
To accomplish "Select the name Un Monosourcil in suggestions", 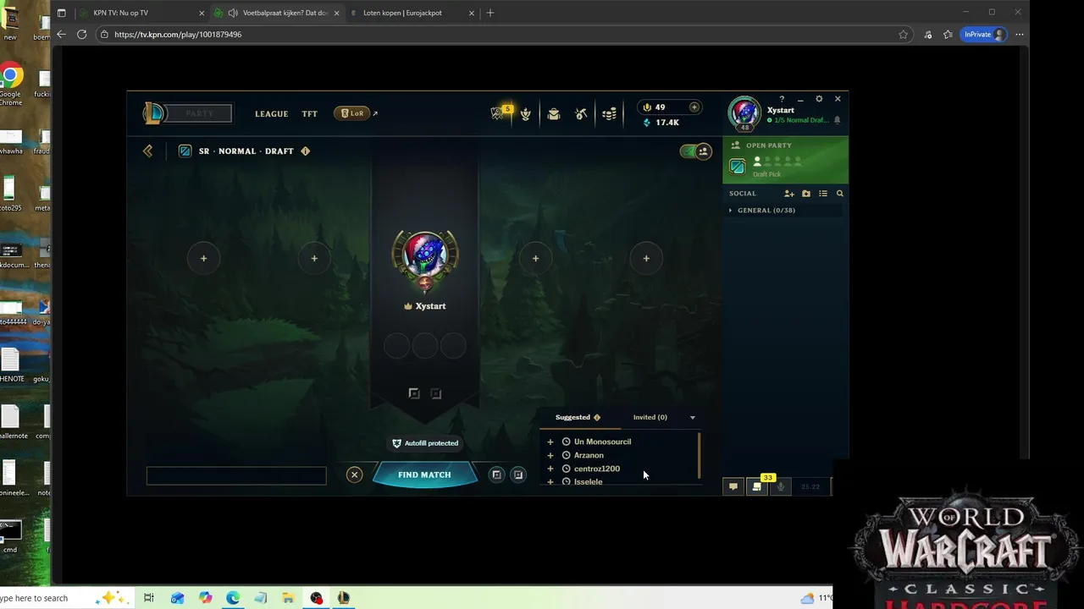I will coord(602,442).
